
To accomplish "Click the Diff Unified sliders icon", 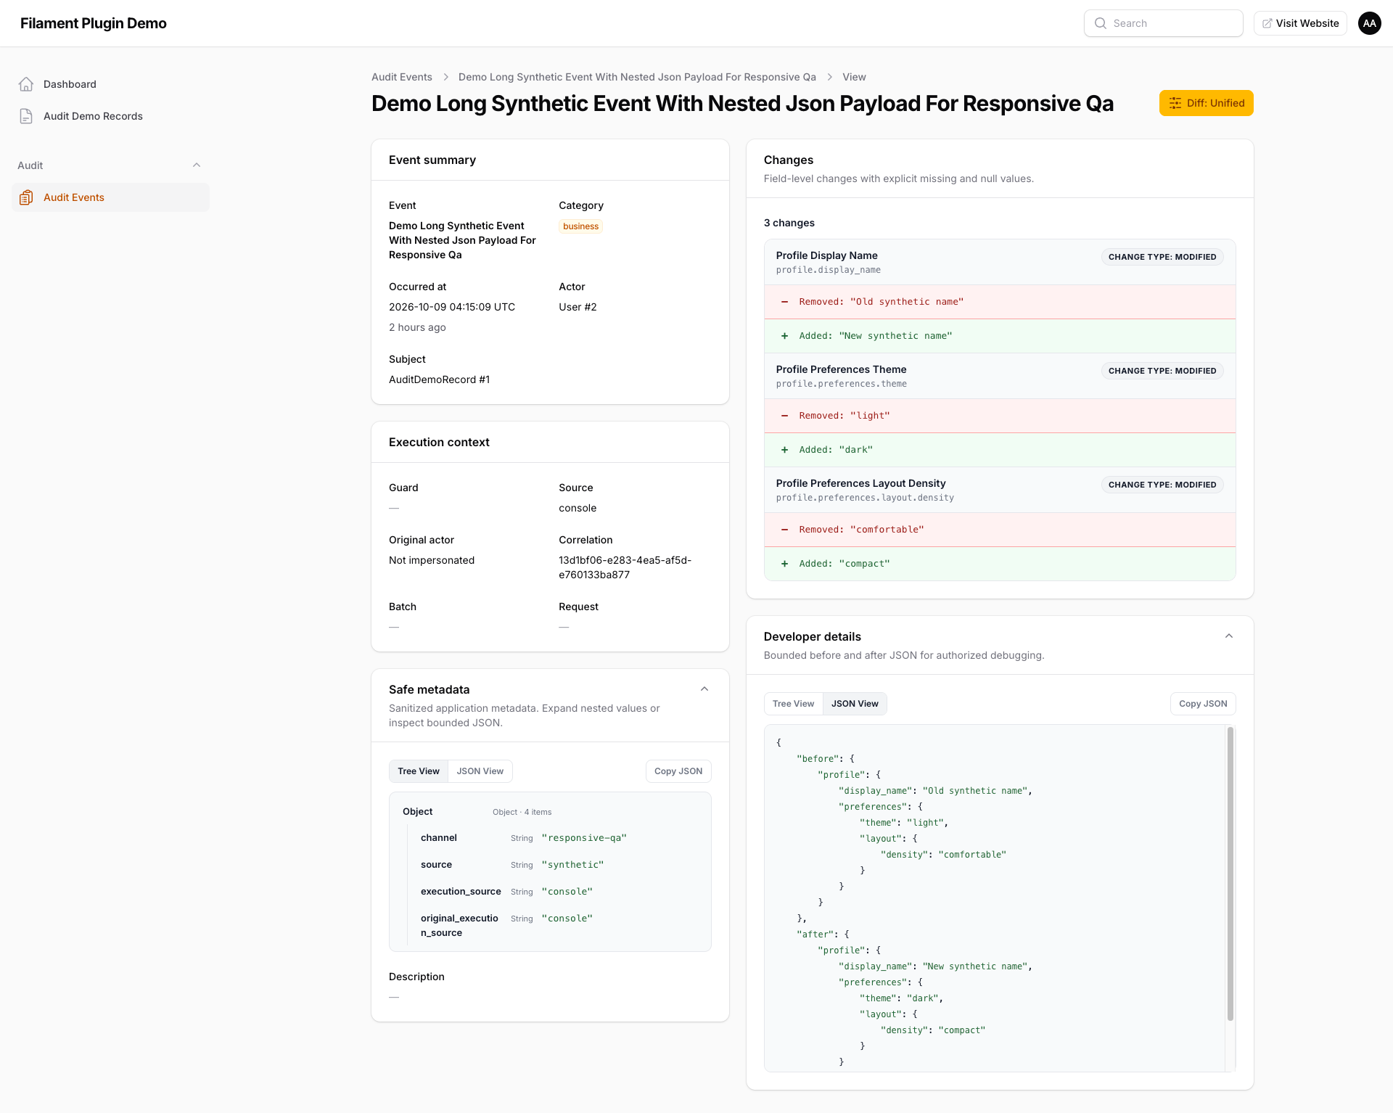I will tap(1175, 103).
